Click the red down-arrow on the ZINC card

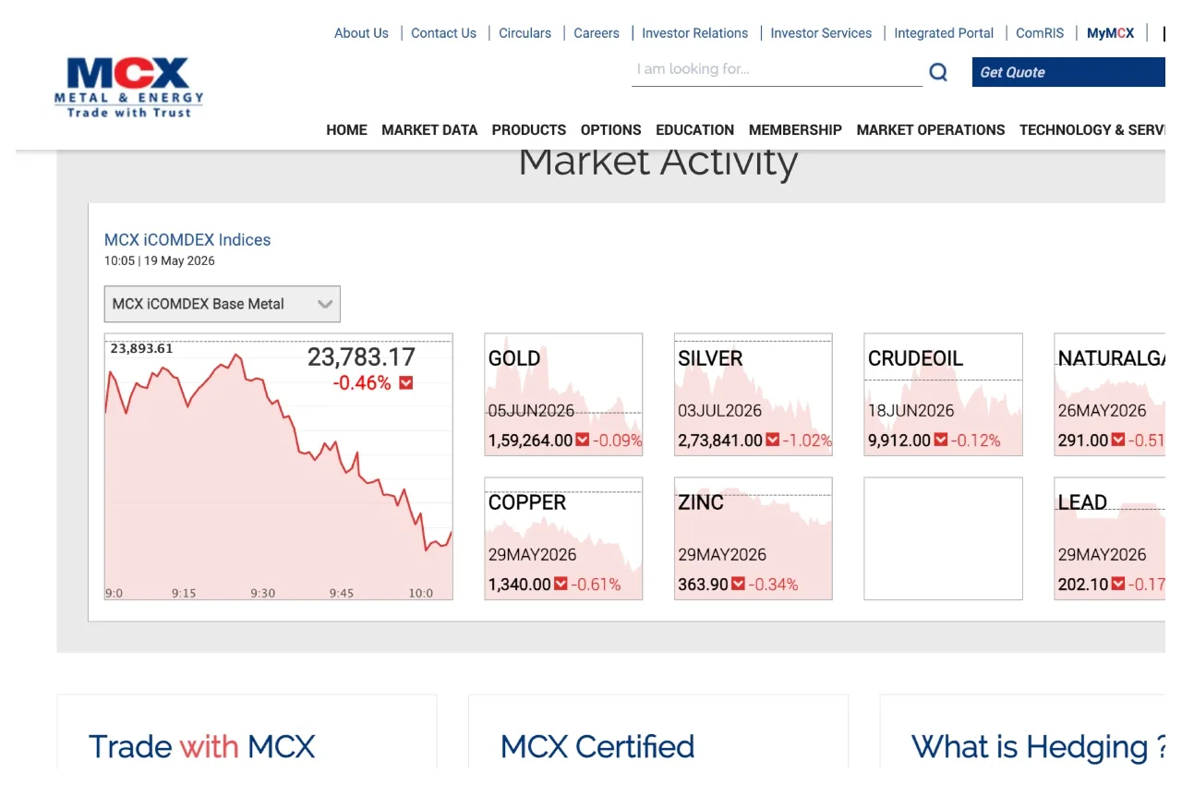[x=739, y=585]
